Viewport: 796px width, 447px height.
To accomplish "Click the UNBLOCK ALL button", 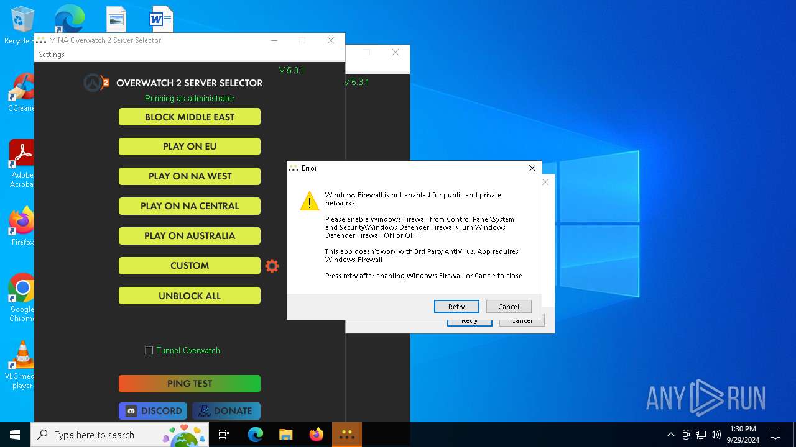I will coord(190,296).
